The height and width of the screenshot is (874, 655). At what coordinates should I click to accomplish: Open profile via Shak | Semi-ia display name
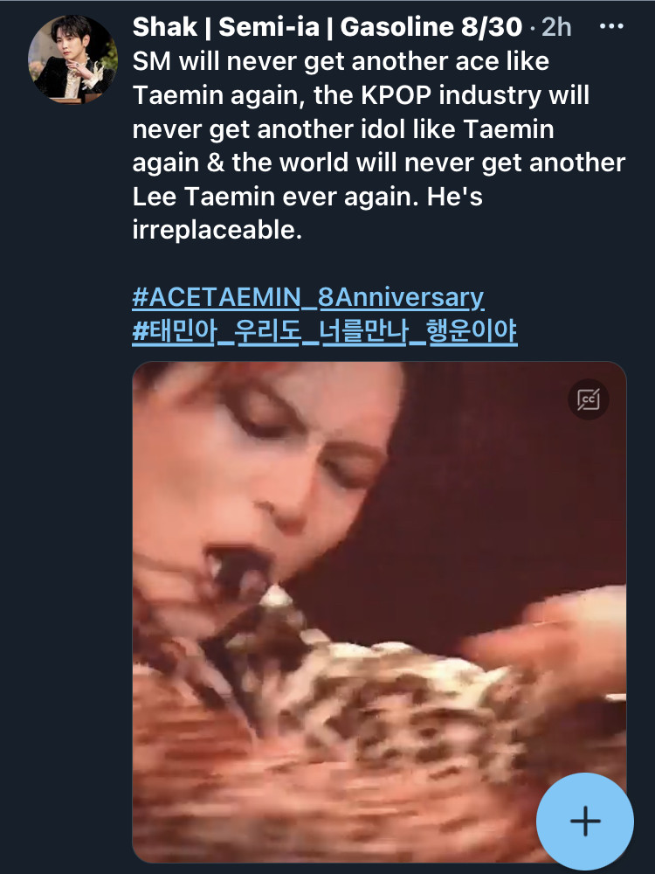(x=226, y=26)
